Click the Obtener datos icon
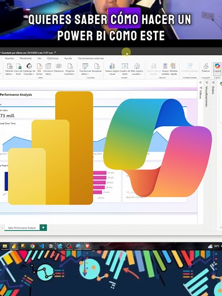Viewport: 222px width, 296px height. (x=9, y=66)
